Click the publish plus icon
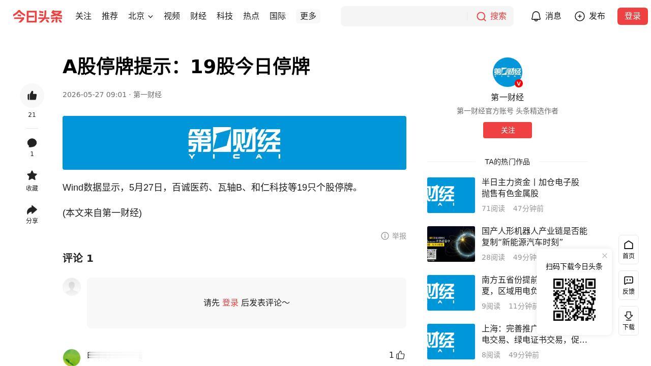Image resolution: width=651 pixels, height=366 pixels. [x=580, y=16]
